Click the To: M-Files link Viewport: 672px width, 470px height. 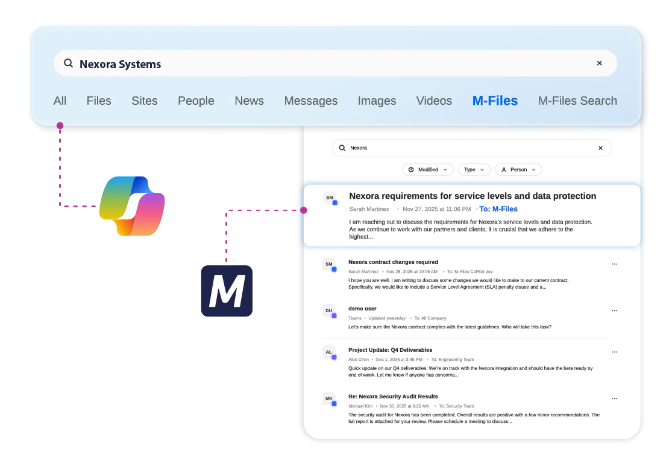click(498, 209)
